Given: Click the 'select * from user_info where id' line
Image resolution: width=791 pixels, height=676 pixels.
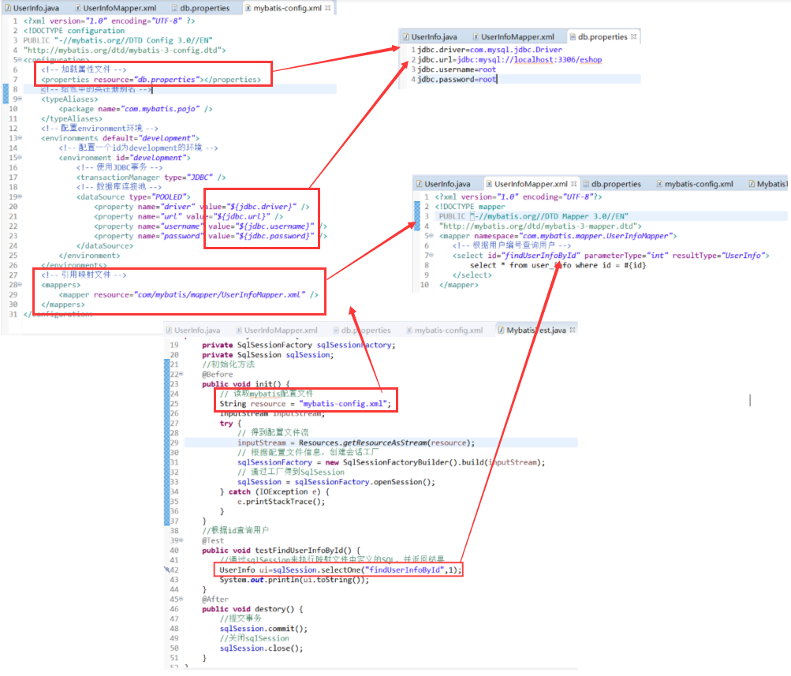Looking at the screenshot, I should [558, 265].
